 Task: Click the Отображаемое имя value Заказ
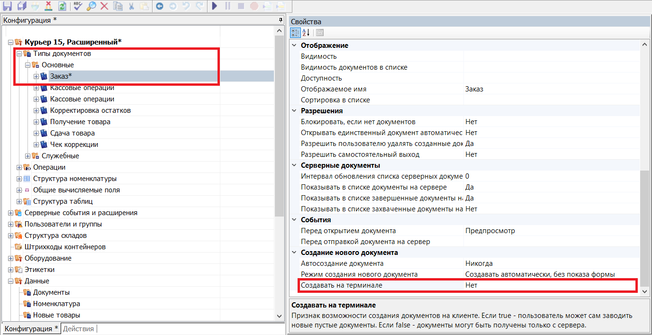point(474,89)
